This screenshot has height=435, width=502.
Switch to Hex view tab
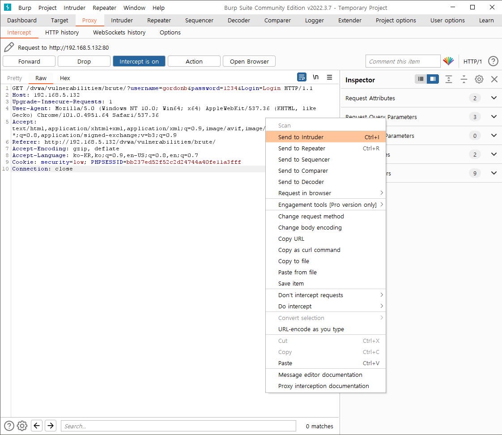pos(65,78)
